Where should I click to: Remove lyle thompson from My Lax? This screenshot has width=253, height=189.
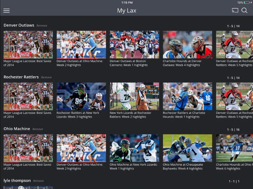coord(38,181)
